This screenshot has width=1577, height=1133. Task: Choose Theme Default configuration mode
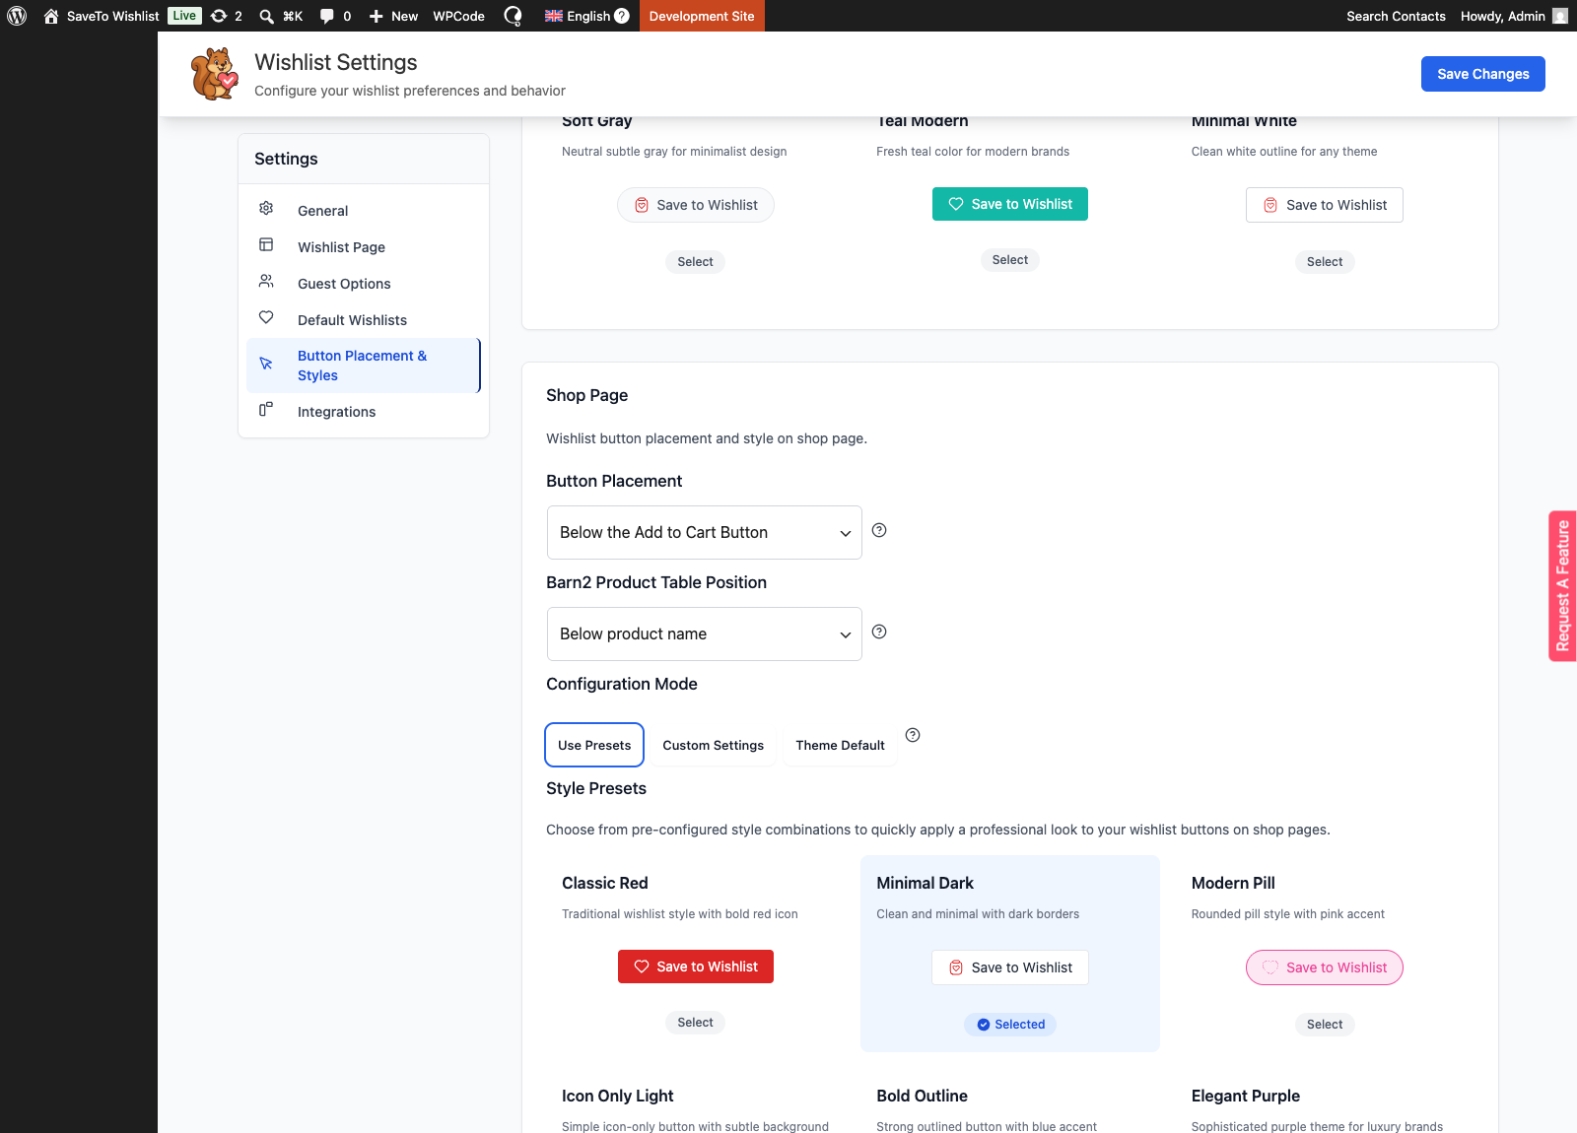point(840,745)
